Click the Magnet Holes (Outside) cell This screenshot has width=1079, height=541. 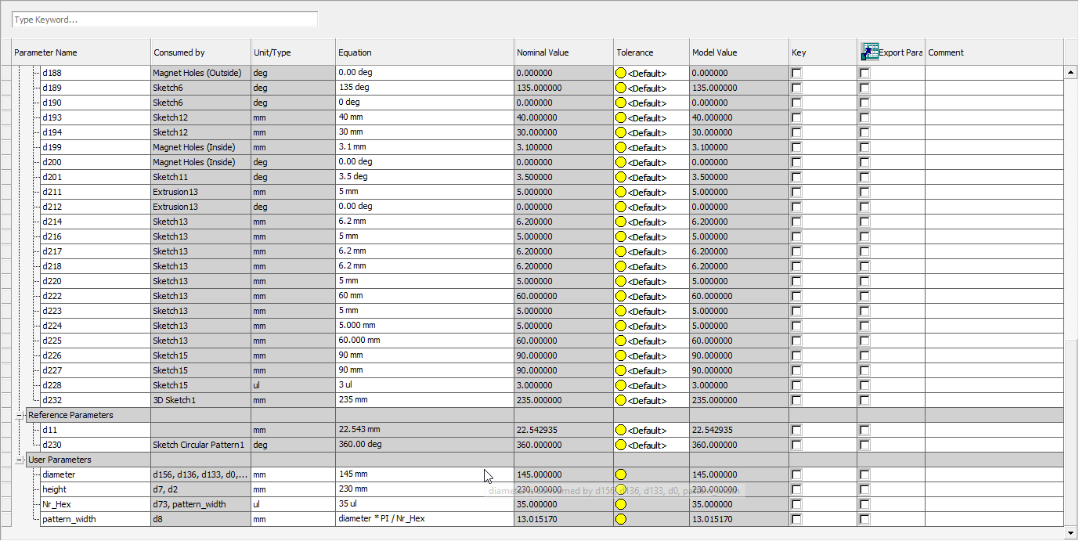pos(201,73)
